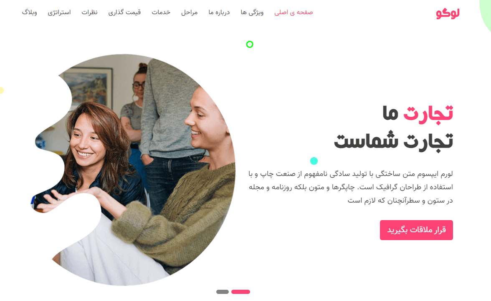Click the تجارت شماست headline text

pos(393,141)
